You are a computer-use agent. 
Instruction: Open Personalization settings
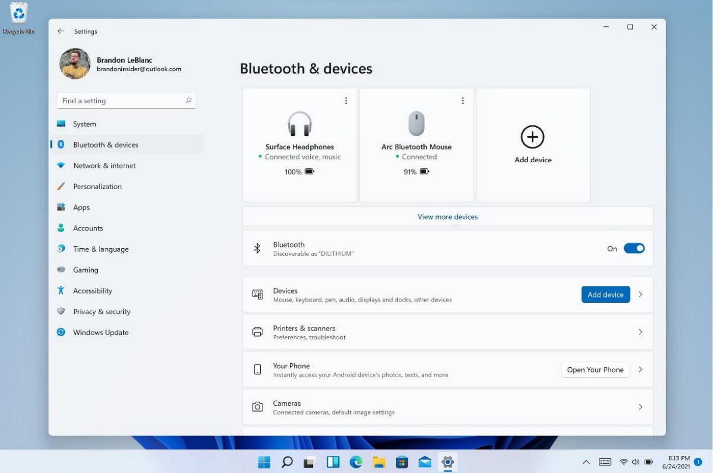click(97, 186)
